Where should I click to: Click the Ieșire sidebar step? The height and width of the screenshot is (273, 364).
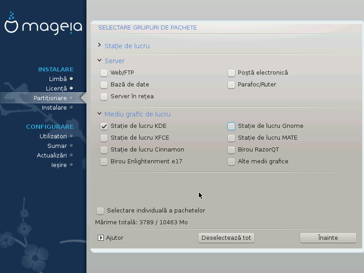point(59,165)
